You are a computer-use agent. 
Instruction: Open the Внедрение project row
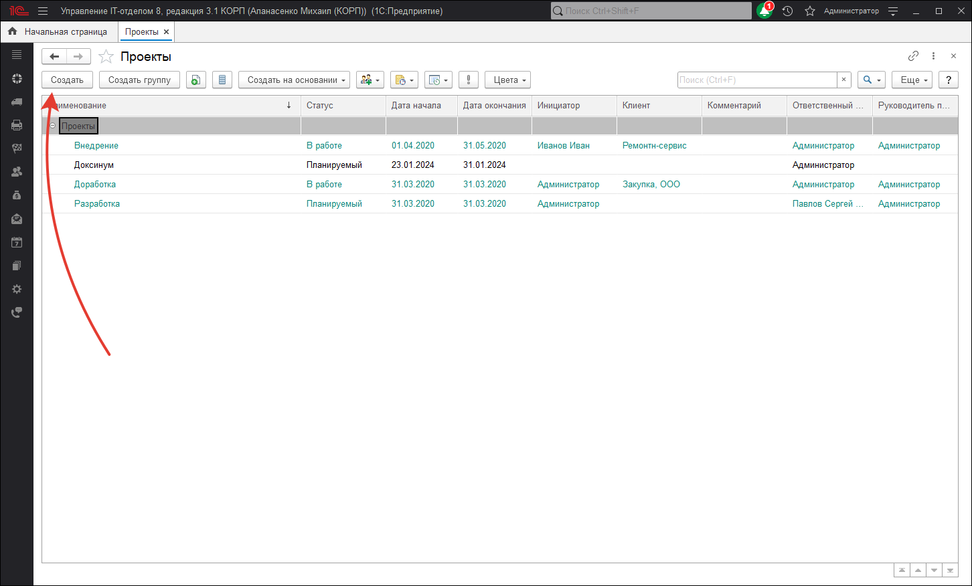coord(96,145)
